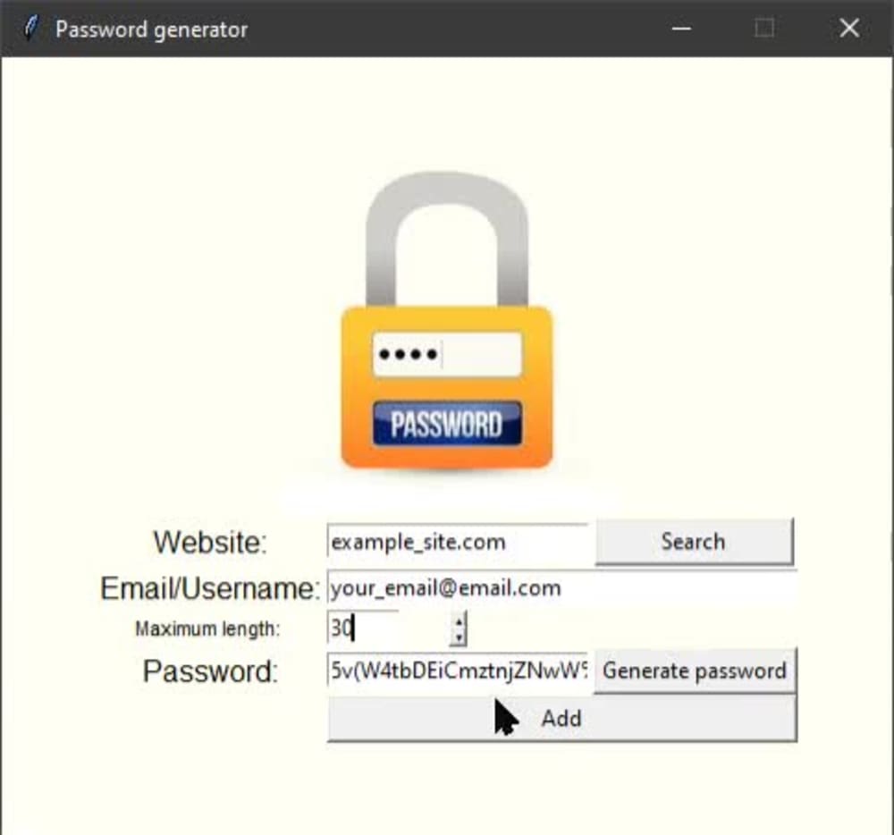
Task: Click the PASSWORD label on the lock graphic
Action: coord(445,424)
